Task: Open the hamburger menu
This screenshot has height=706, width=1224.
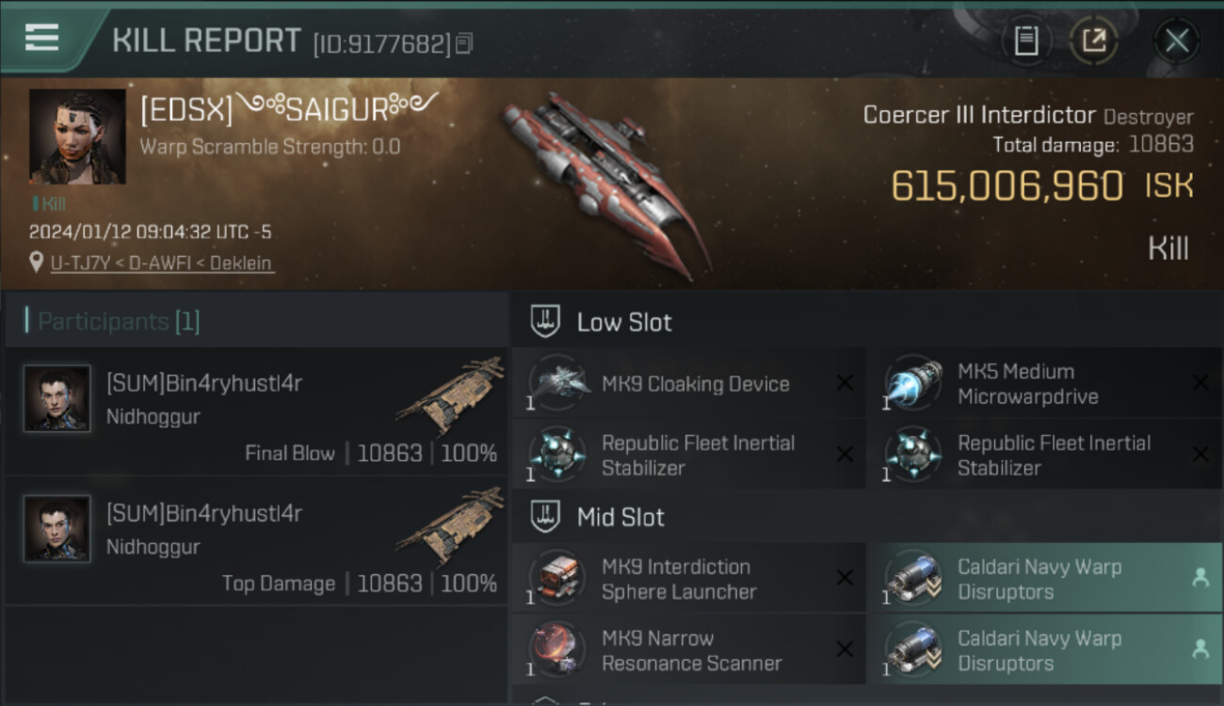Action: click(42, 38)
